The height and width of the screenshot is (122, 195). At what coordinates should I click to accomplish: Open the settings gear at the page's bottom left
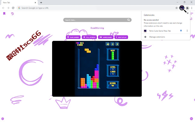pyautogui.click(x=3, y=119)
